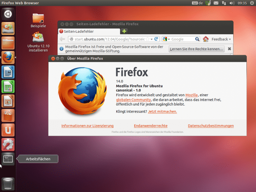Screen dimensions: 256x192
Task: Open Informationen zur Lizenzierung link
Action: pyautogui.click(x=88, y=126)
